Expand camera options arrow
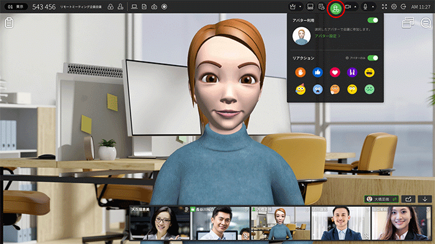Image resolution: width=435 pixels, height=244 pixels. pyautogui.click(x=355, y=7)
